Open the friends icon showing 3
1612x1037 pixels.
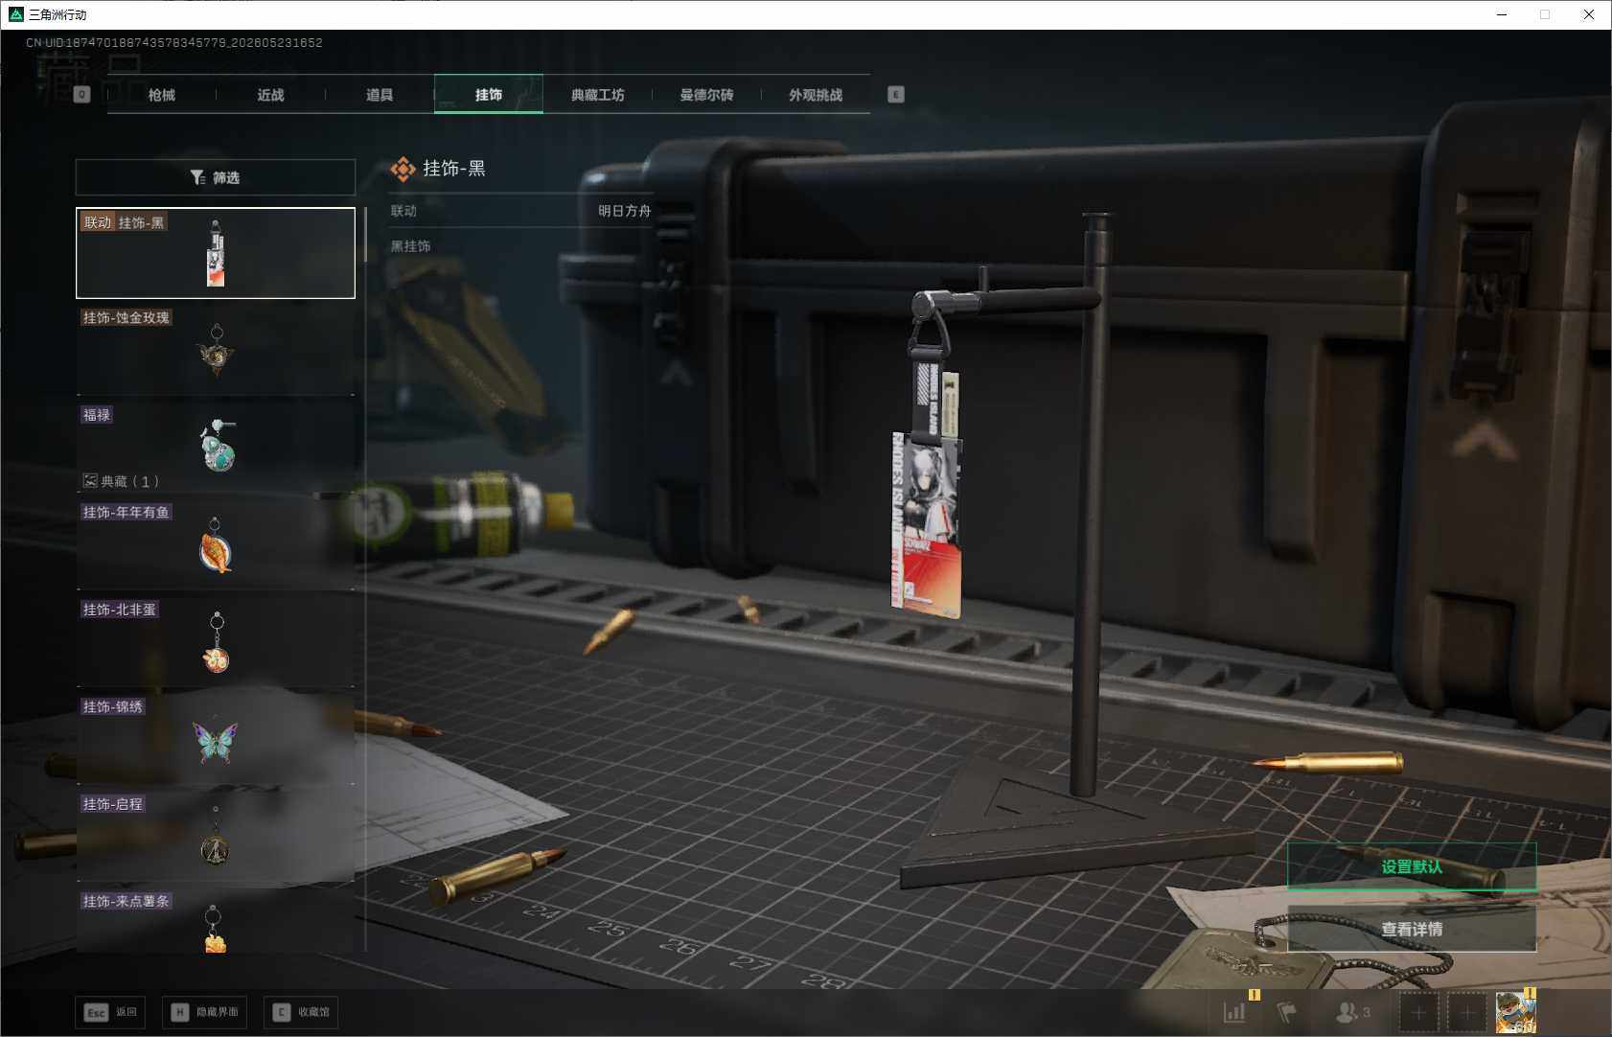point(1352,1011)
